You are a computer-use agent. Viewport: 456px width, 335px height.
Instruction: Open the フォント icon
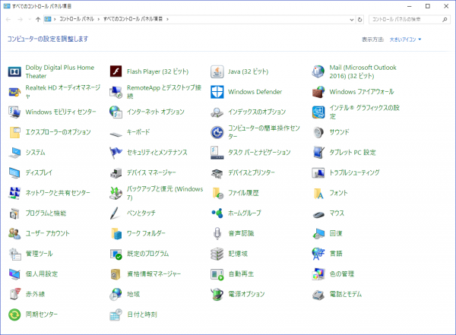click(x=318, y=193)
